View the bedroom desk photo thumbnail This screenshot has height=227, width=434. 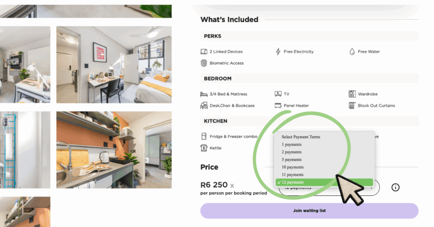click(x=114, y=64)
